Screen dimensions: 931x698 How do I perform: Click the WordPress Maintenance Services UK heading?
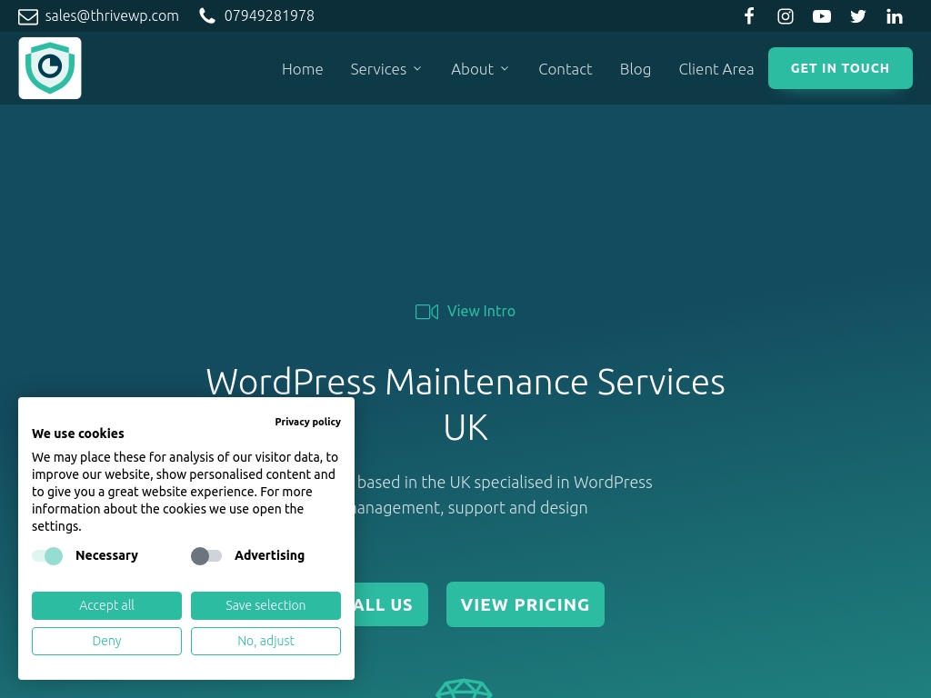tap(465, 404)
